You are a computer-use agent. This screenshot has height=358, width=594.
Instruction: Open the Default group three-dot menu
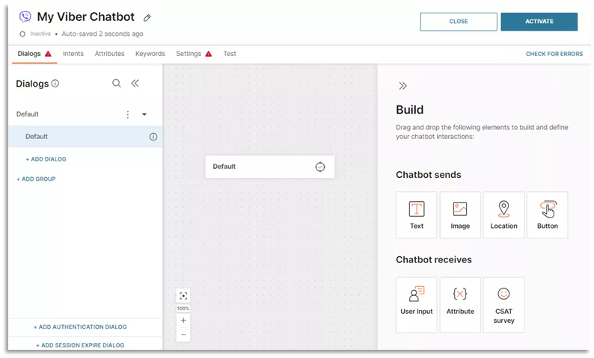click(x=128, y=114)
